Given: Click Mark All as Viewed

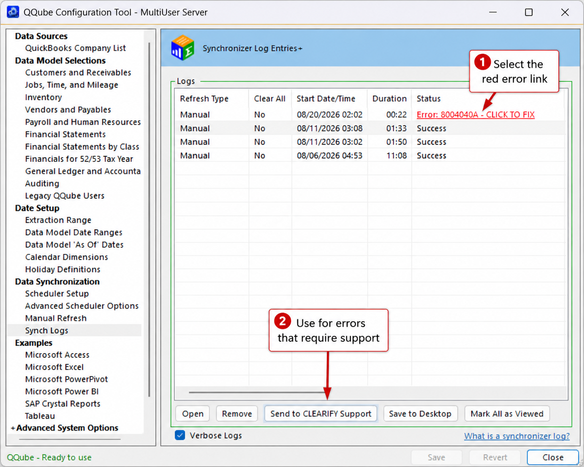Looking at the screenshot, I should (507, 414).
